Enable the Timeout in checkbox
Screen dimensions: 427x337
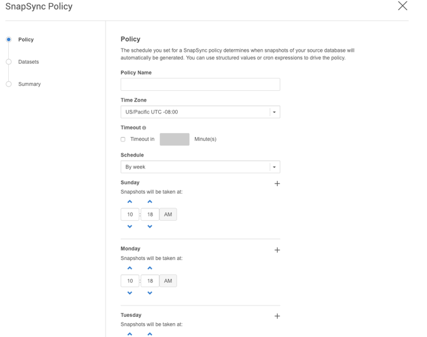pyautogui.click(x=123, y=139)
